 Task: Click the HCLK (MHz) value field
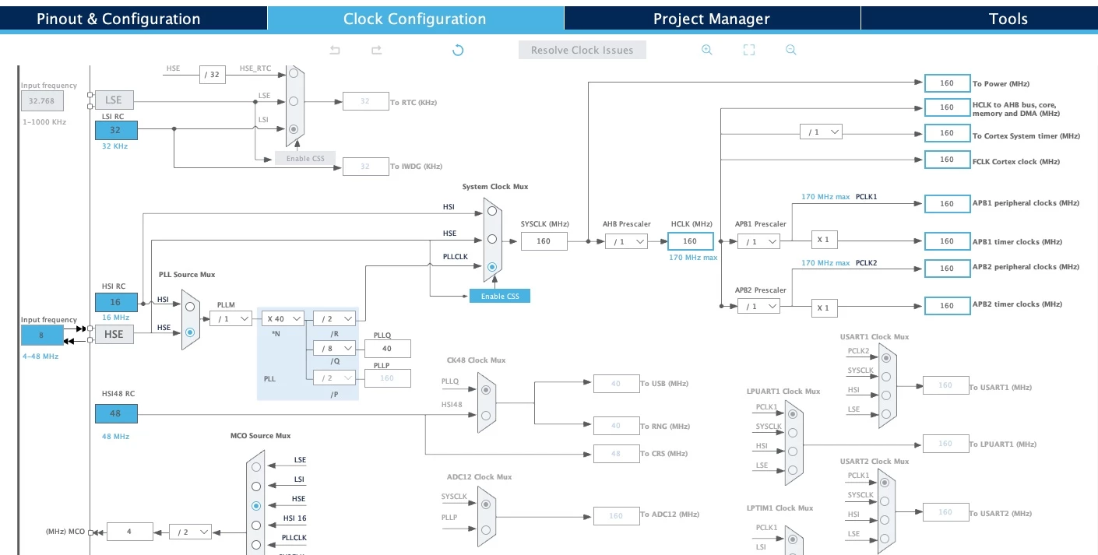(x=690, y=241)
